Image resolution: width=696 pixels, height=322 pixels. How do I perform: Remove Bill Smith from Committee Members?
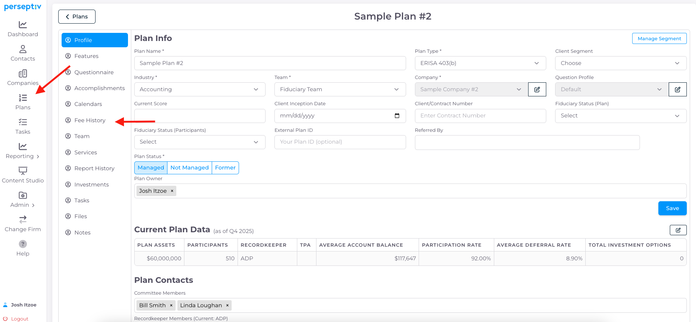coord(171,305)
